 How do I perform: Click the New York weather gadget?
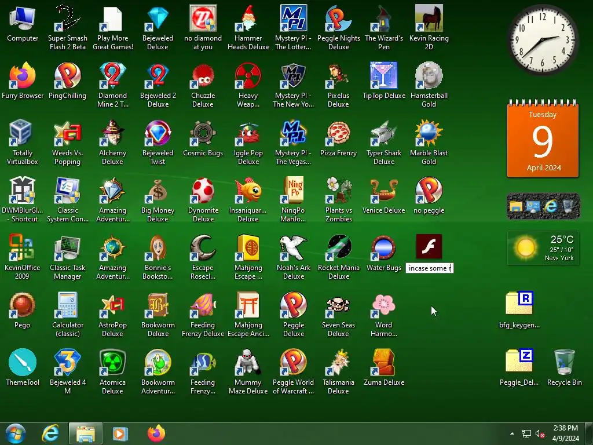(x=543, y=248)
